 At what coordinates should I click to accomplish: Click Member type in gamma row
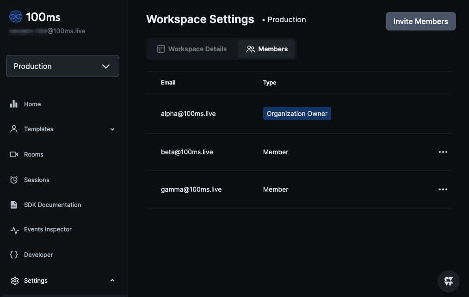click(x=276, y=189)
